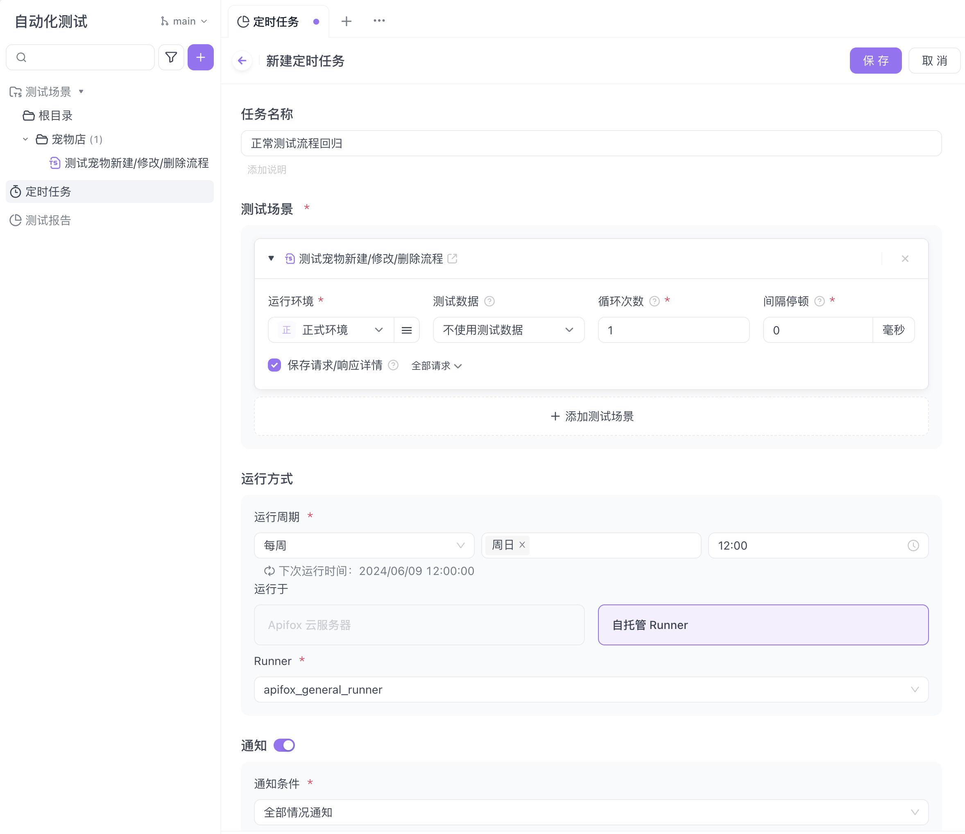965x834 pixels.
Task: Click the environment settings hamburger icon
Action: pyautogui.click(x=407, y=330)
